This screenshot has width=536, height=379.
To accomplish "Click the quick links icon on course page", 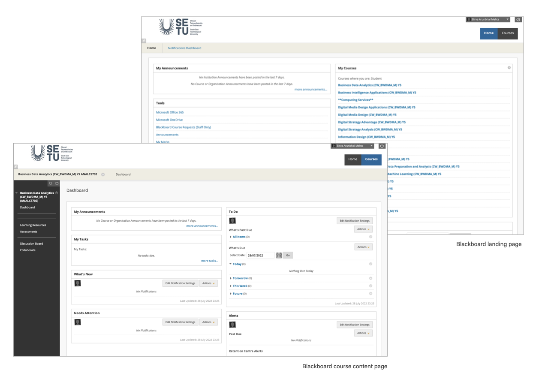I will [16, 166].
